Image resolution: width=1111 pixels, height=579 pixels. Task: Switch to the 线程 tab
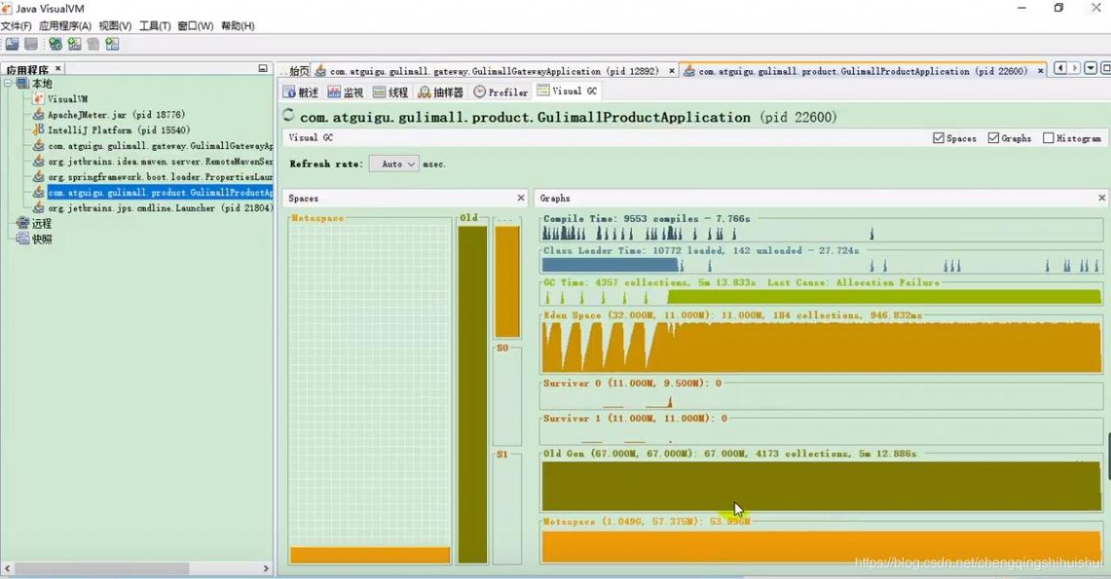[x=391, y=92]
